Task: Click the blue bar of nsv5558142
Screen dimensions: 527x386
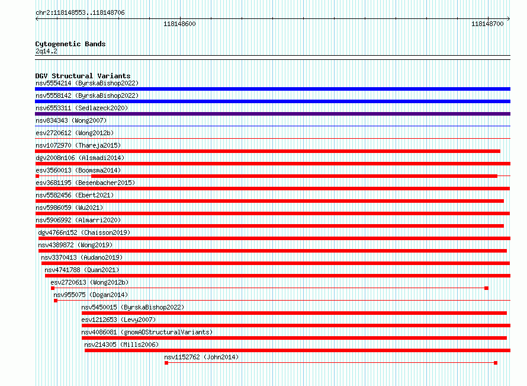Action: click(272, 101)
